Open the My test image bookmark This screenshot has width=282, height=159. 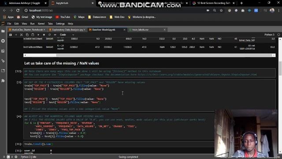(42, 17)
